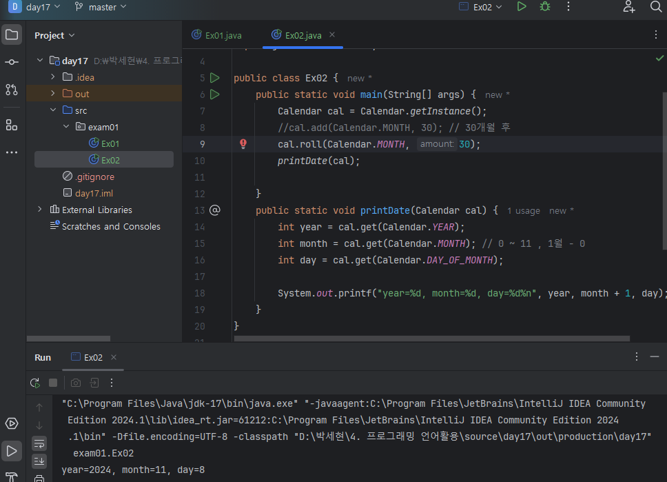
Task: Open Ex01 class in project tree
Action: point(110,143)
